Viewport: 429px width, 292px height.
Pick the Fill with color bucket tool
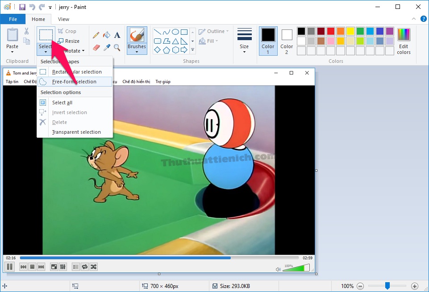(x=107, y=35)
